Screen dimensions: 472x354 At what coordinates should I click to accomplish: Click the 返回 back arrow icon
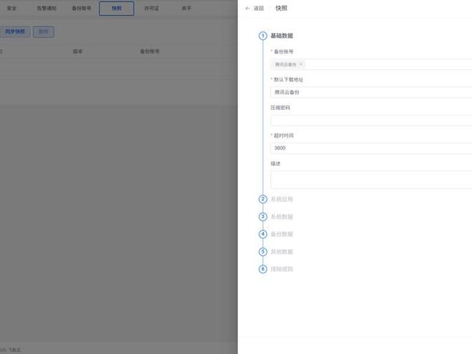coord(247,8)
